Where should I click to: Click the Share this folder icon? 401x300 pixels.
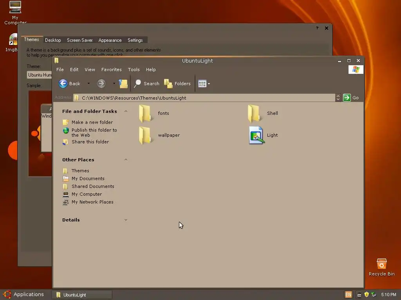click(x=65, y=142)
